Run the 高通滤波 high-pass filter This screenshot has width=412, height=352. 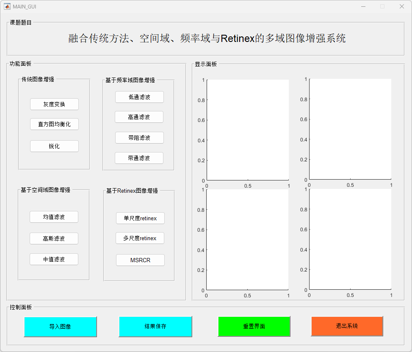click(139, 117)
